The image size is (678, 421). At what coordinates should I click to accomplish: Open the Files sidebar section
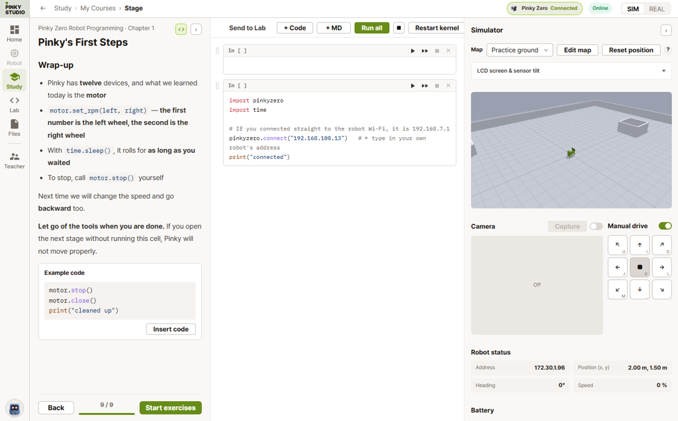(x=15, y=128)
